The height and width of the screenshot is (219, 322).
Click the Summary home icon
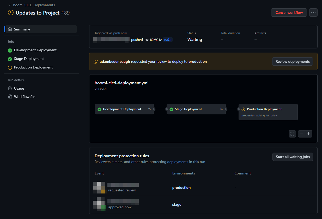click(10, 29)
